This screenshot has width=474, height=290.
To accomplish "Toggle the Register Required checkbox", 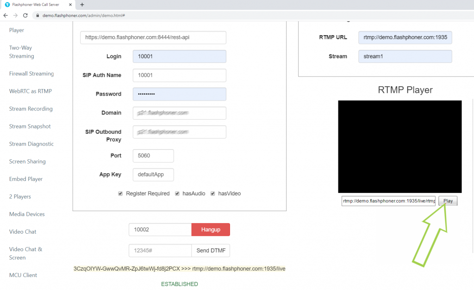I will [x=120, y=193].
